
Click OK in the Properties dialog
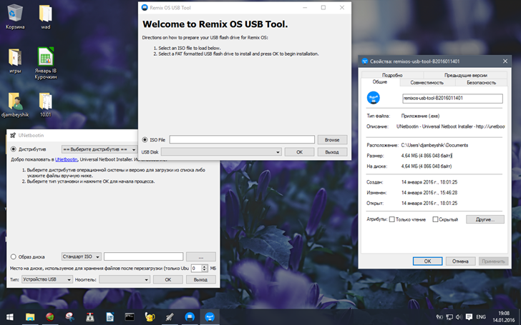(428, 261)
